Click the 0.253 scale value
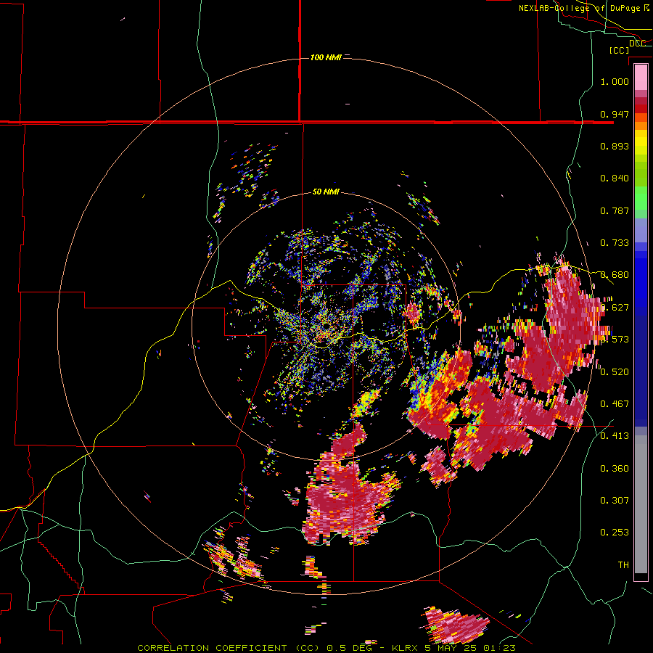This screenshot has width=653, height=653. pyautogui.click(x=615, y=533)
